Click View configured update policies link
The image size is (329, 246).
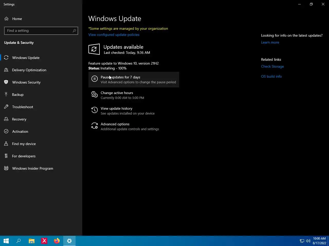pos(114,35)
